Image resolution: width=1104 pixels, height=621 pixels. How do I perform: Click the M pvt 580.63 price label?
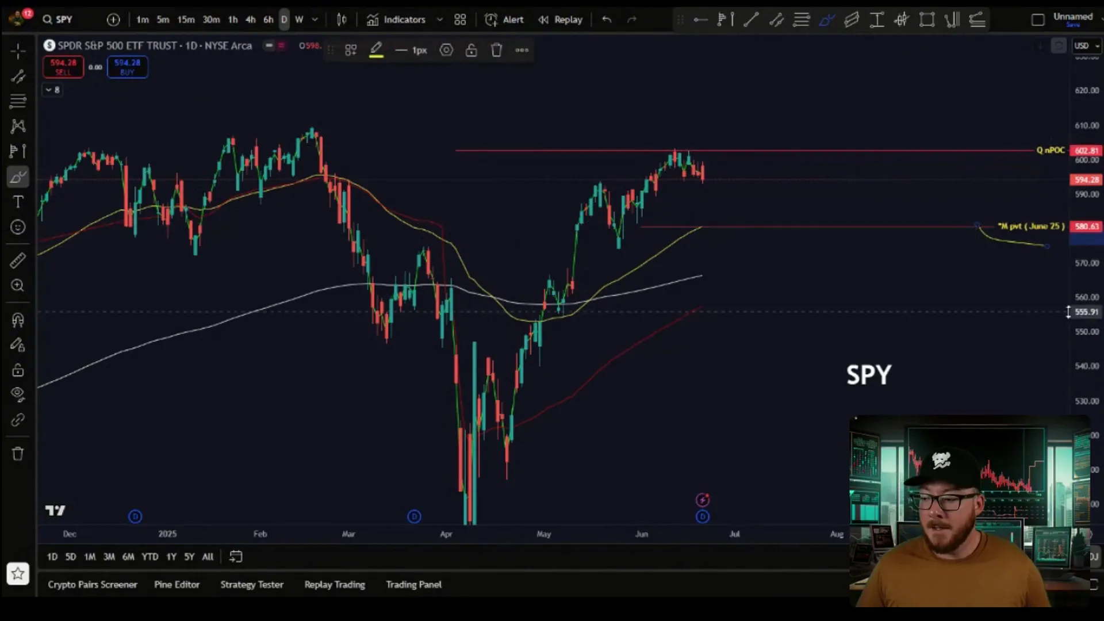coord(1086,226)
